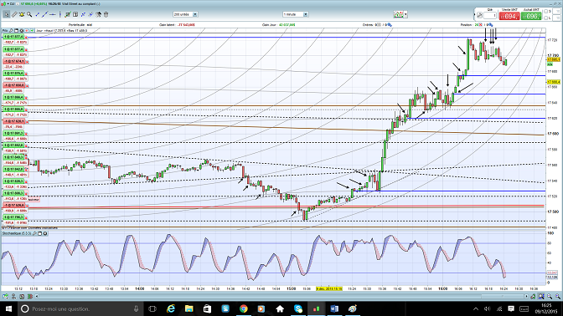
Task: Click the green Achat MKT buy button
Action: (x=531, y=16)
